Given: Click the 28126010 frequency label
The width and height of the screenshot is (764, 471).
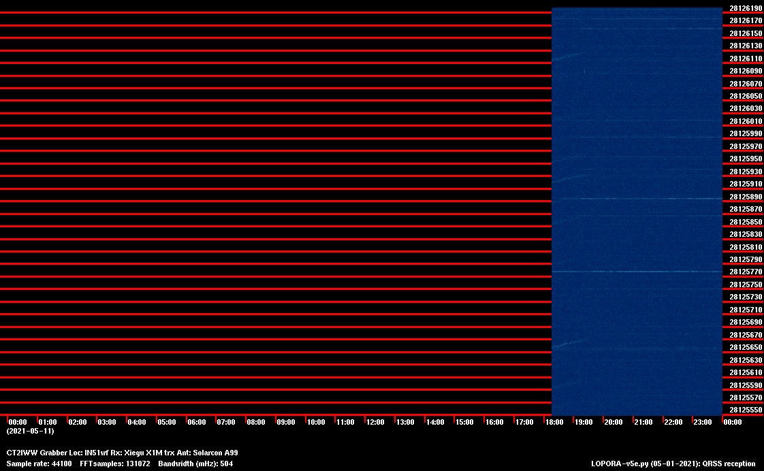Looking at the screenshot, I should point(746,121).
